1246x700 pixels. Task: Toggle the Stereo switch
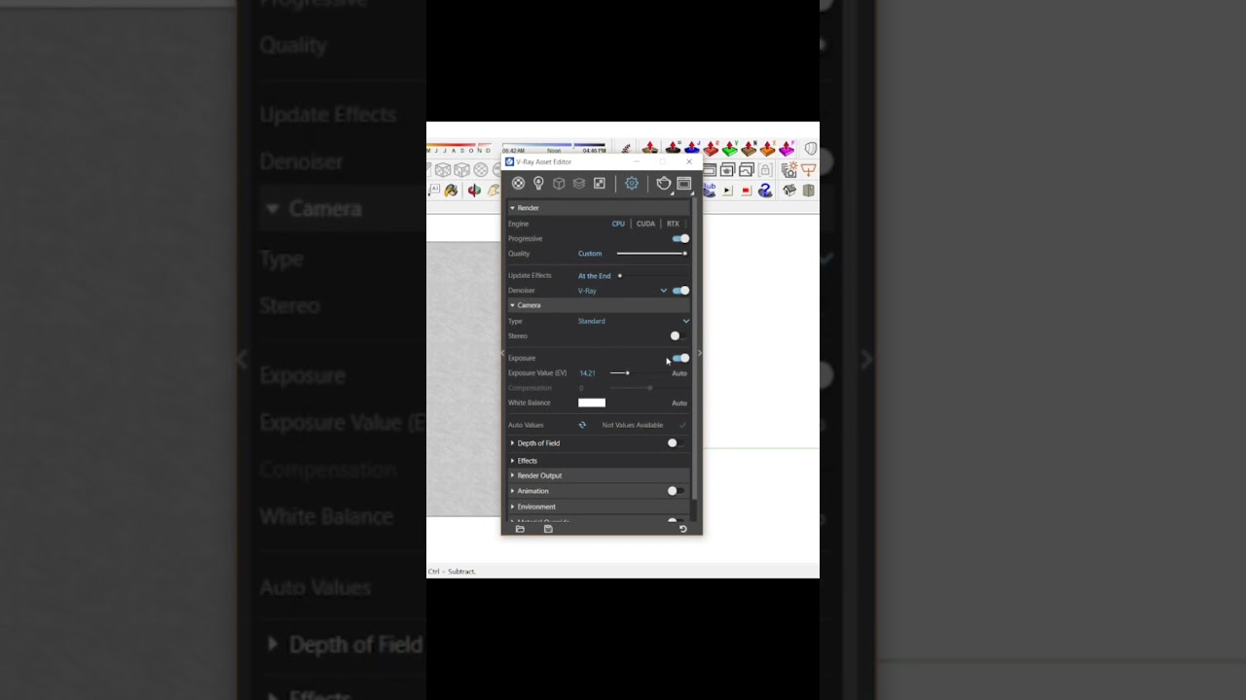(x=677, y=336)
